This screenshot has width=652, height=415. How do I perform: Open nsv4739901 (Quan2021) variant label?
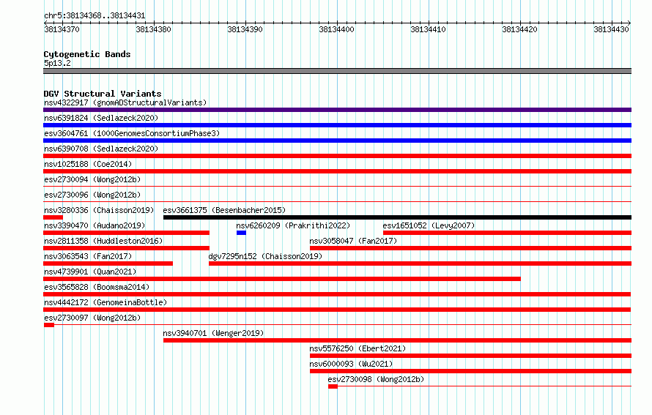tap(90, 272)
